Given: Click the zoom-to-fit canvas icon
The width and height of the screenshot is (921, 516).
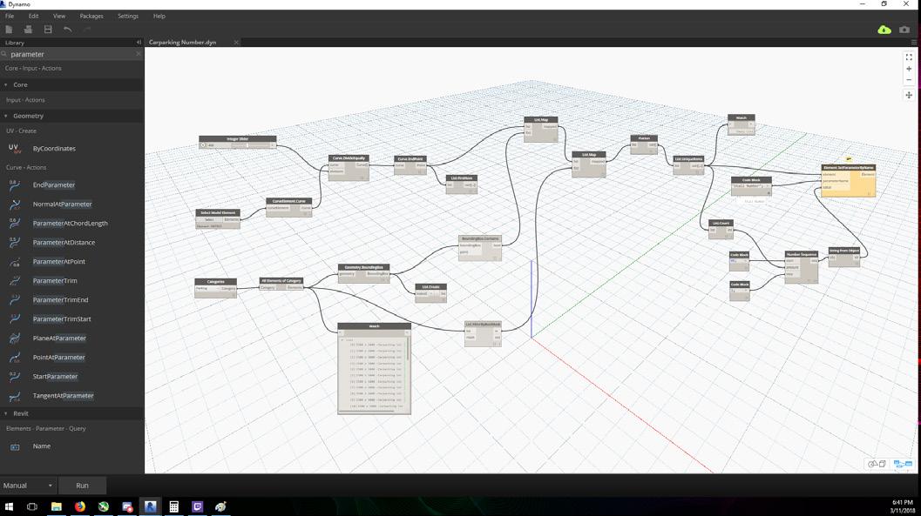Looking at the screenshot, I should click(909, 57).
